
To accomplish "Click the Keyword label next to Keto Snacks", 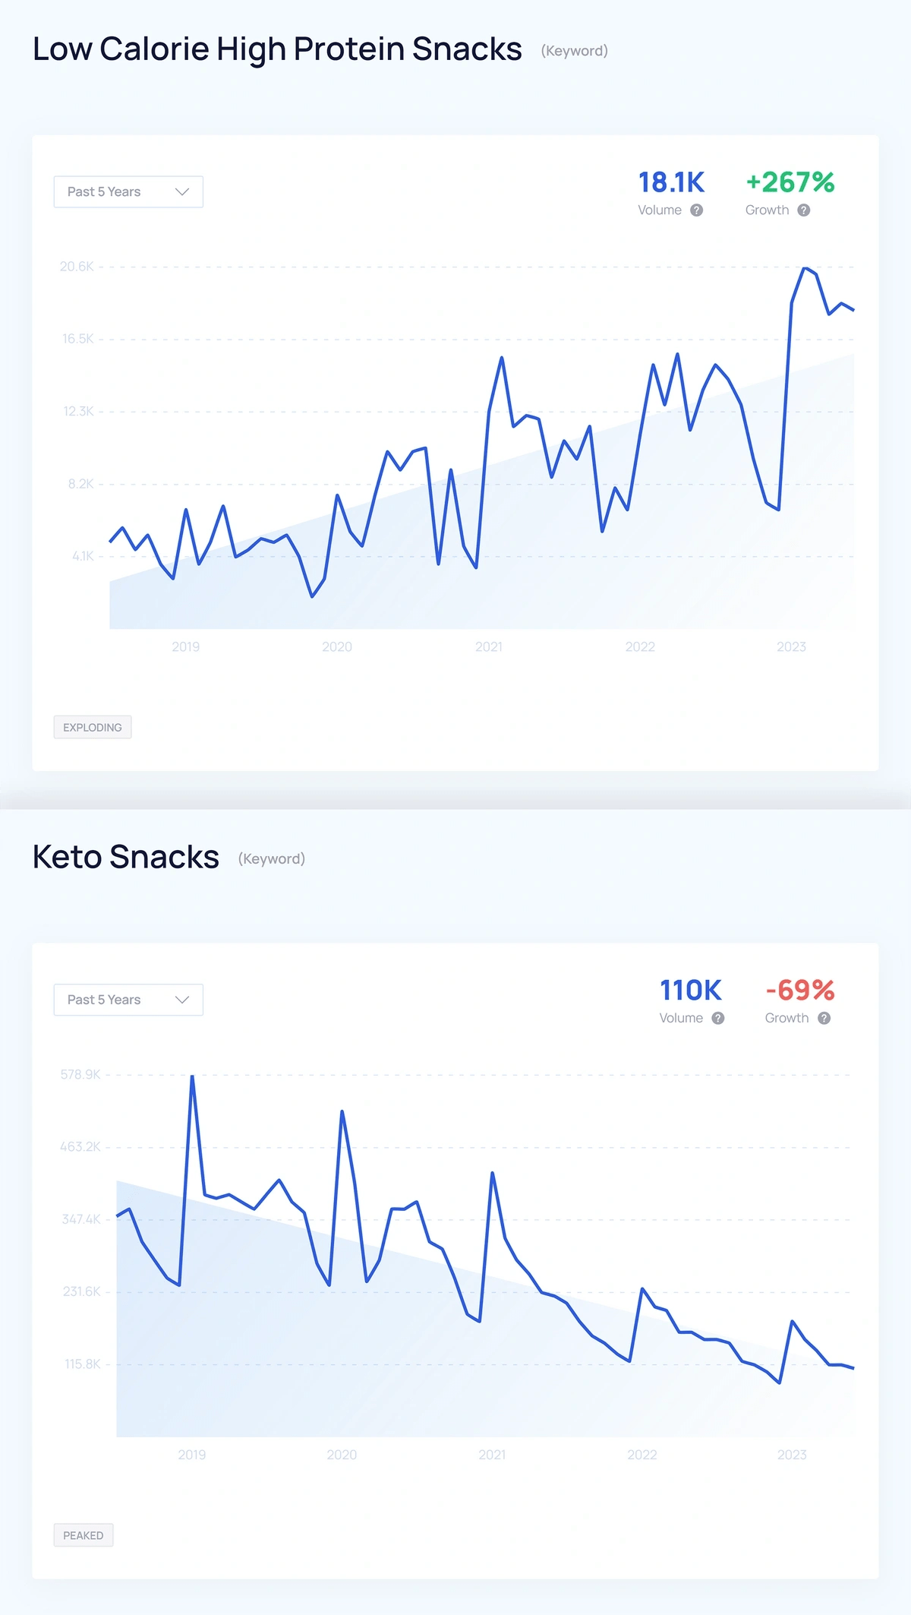I will pyautogui.click(x=272, y=858).
